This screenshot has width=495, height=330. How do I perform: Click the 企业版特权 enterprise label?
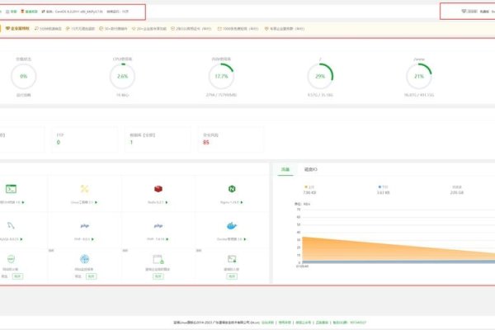[x=19, y=28]
